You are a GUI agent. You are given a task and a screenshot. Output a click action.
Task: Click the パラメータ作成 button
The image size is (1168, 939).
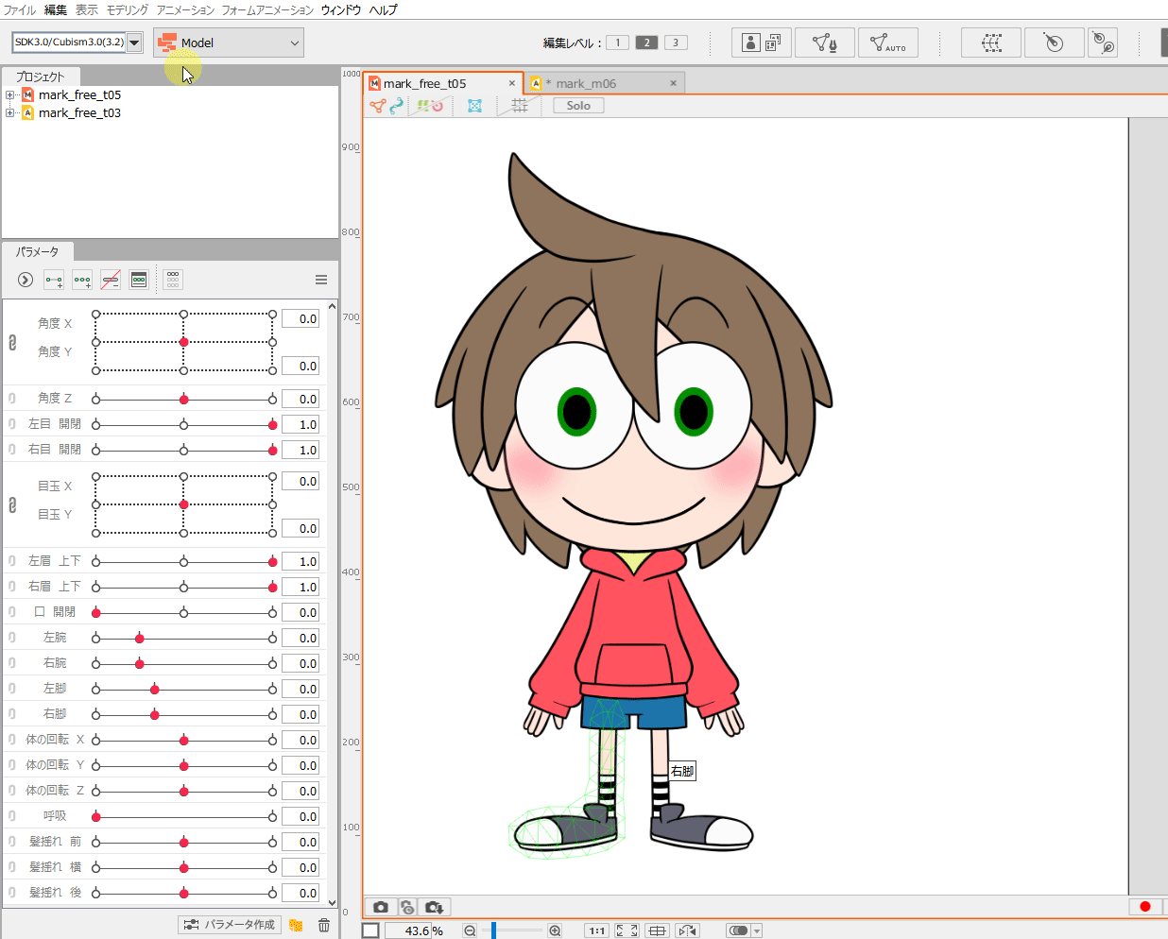point(230,925)
